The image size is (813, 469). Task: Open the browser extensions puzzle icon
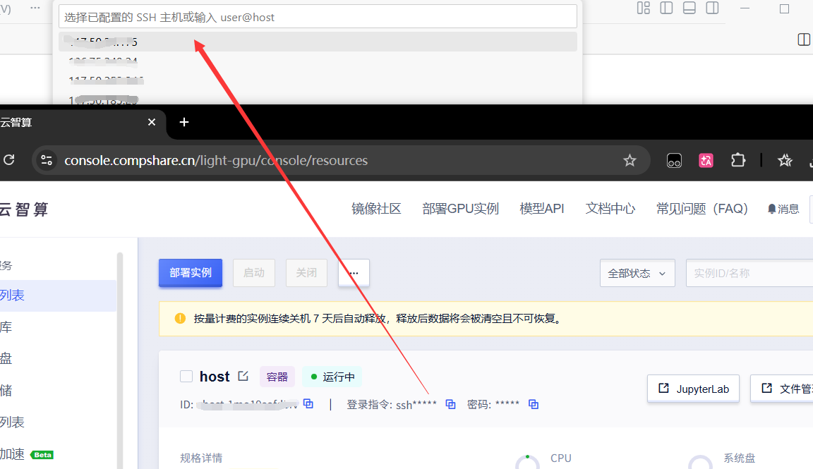pos(738,161)
